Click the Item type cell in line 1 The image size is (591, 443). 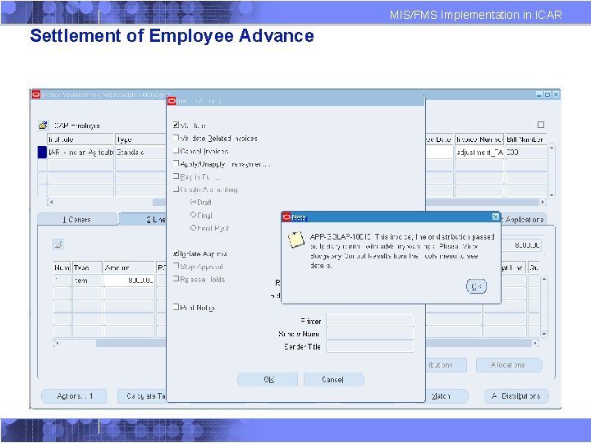point(87,281)
